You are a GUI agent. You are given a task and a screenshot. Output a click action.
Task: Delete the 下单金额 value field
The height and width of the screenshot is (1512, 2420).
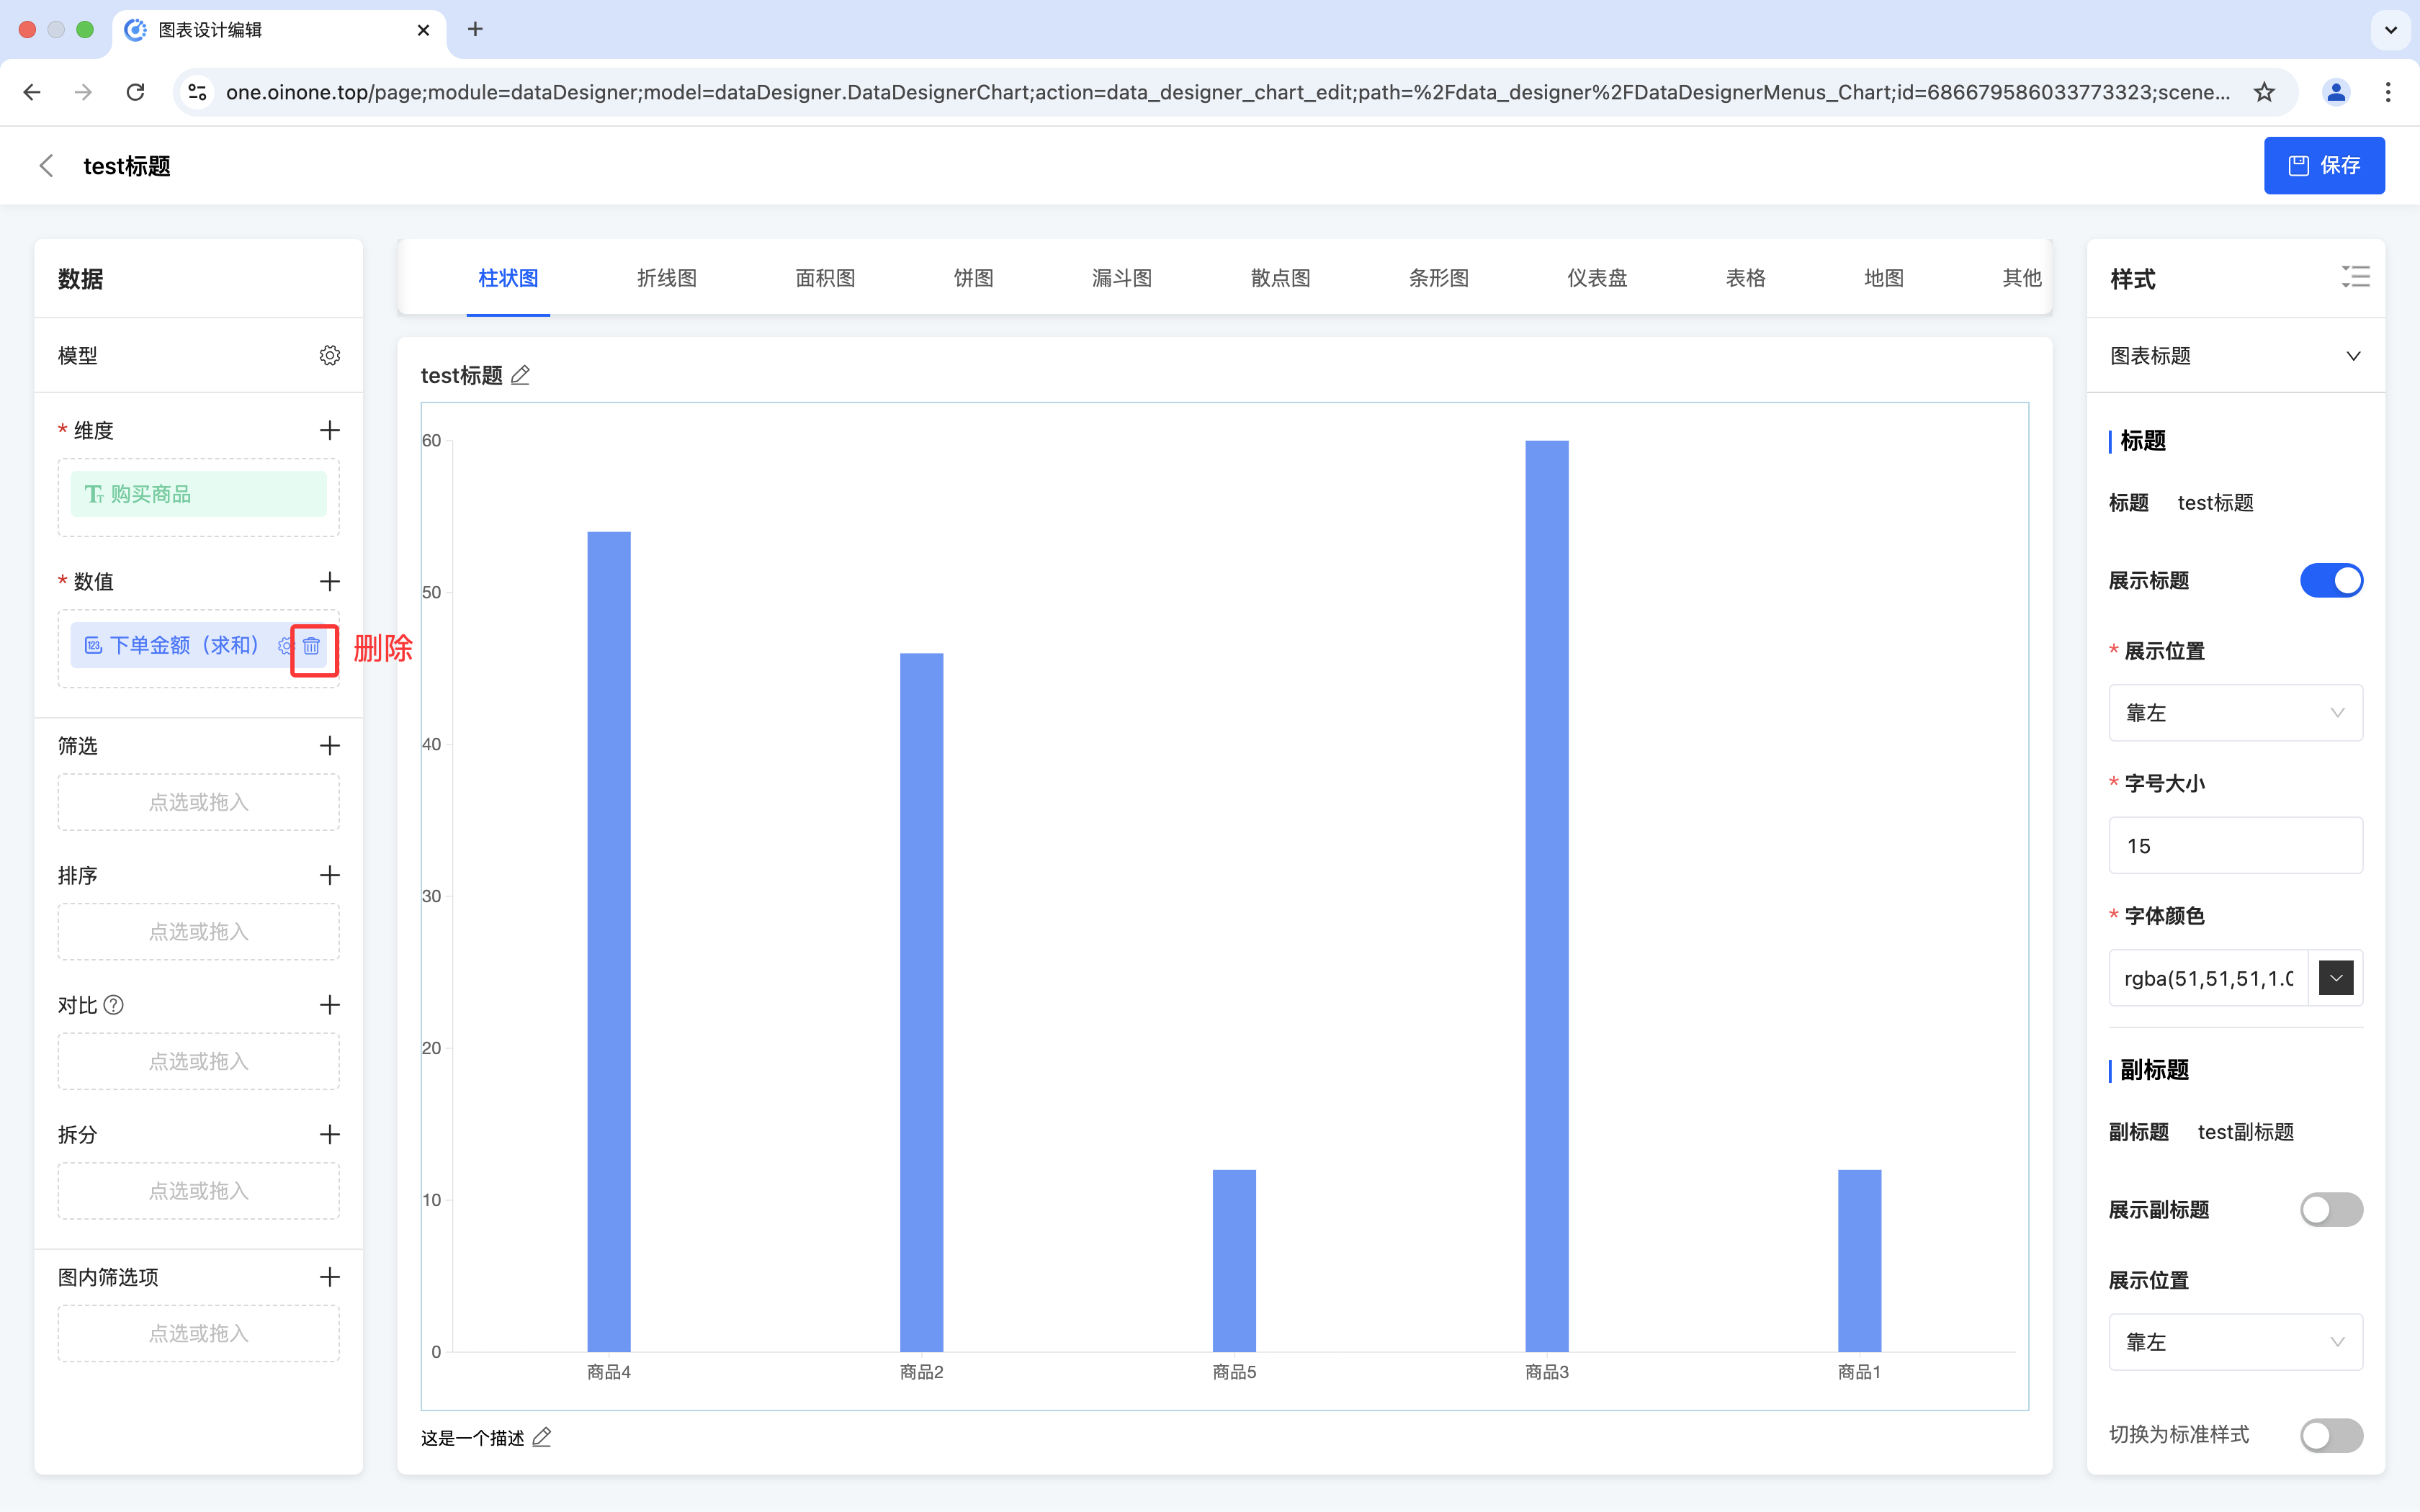(x=311, y=646)
